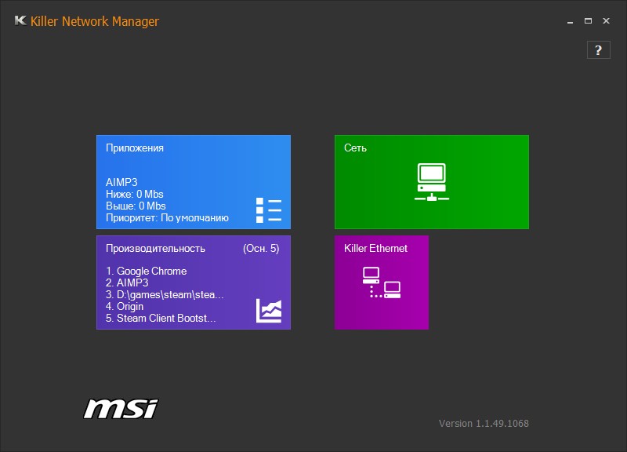
Task: Open the Приложения applications tile
Action: coord(194,182)
